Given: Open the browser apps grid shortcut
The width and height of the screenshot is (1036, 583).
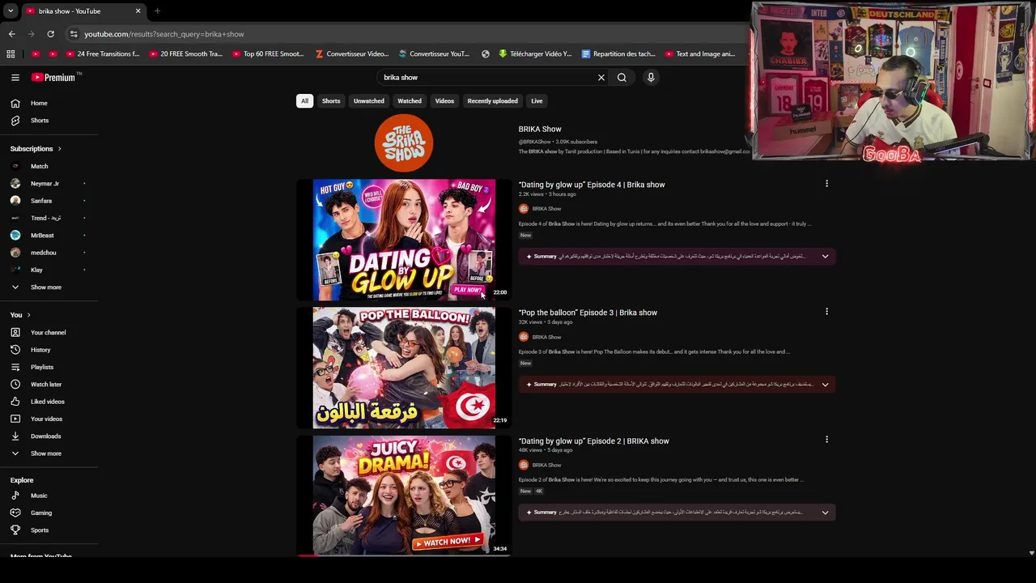Looking at the screenshot, I should [11, 54].
